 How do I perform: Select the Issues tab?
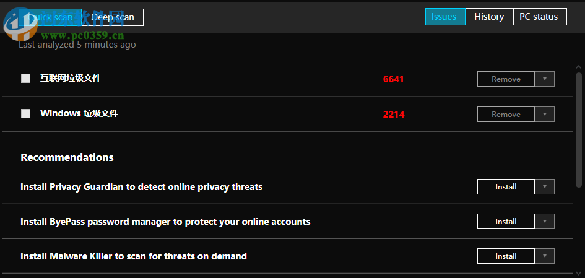444,17
